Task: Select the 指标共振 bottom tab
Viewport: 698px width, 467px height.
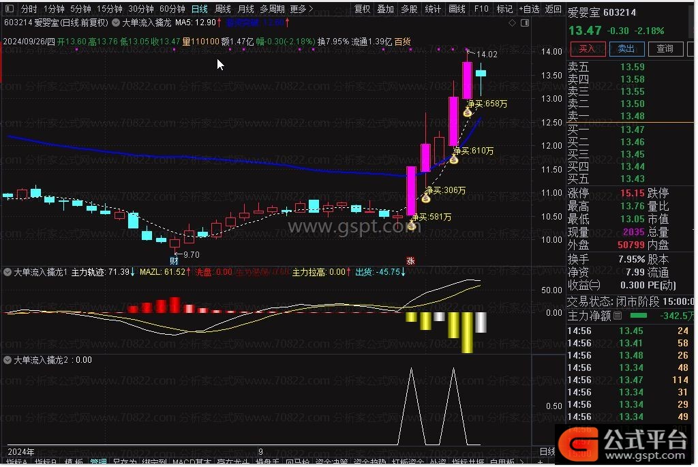Action: coord(468,462)
